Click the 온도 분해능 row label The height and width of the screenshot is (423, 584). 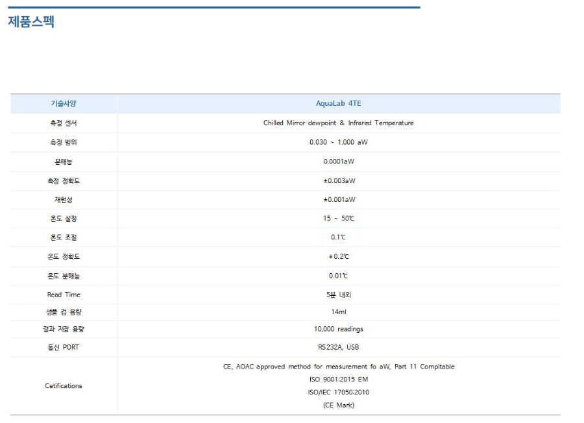(64, 276)
